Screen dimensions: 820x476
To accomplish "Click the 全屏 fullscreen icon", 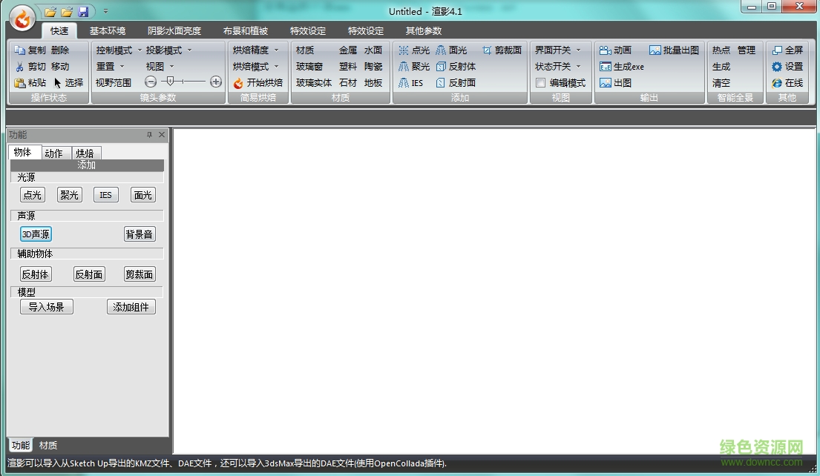I will coord(777,50).
